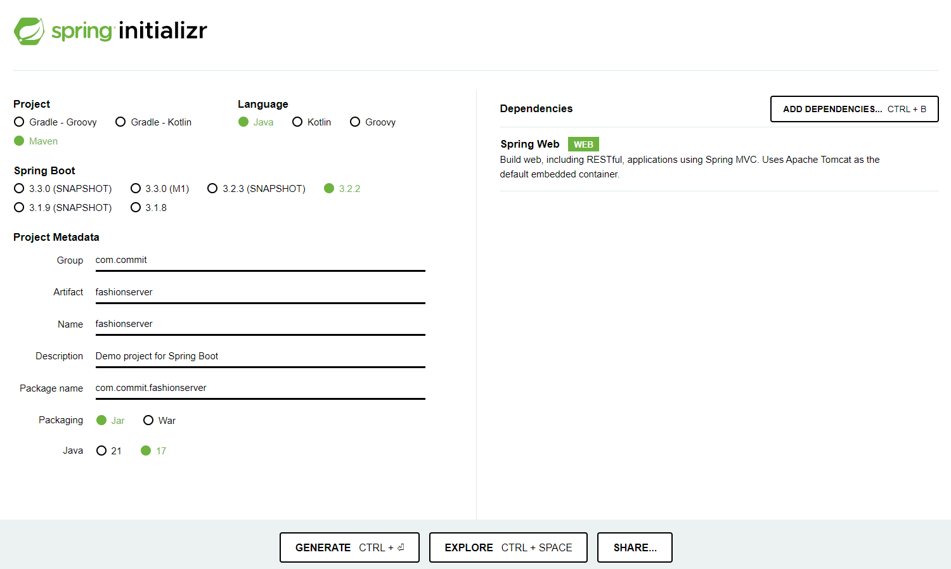Pick Spring Boot 3.3.0 (SNAPSHOT)

click(63, 189)
